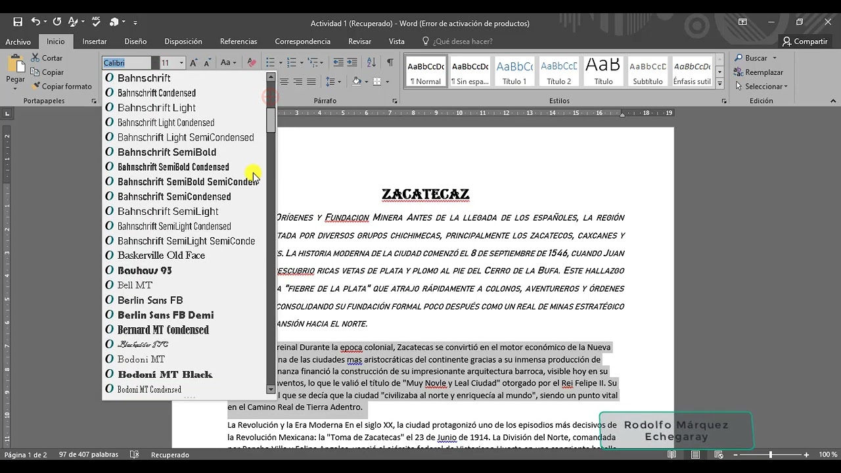Expand the Estilos gallery more arrow
Screen dimensions: 841x473
(720, 84)
